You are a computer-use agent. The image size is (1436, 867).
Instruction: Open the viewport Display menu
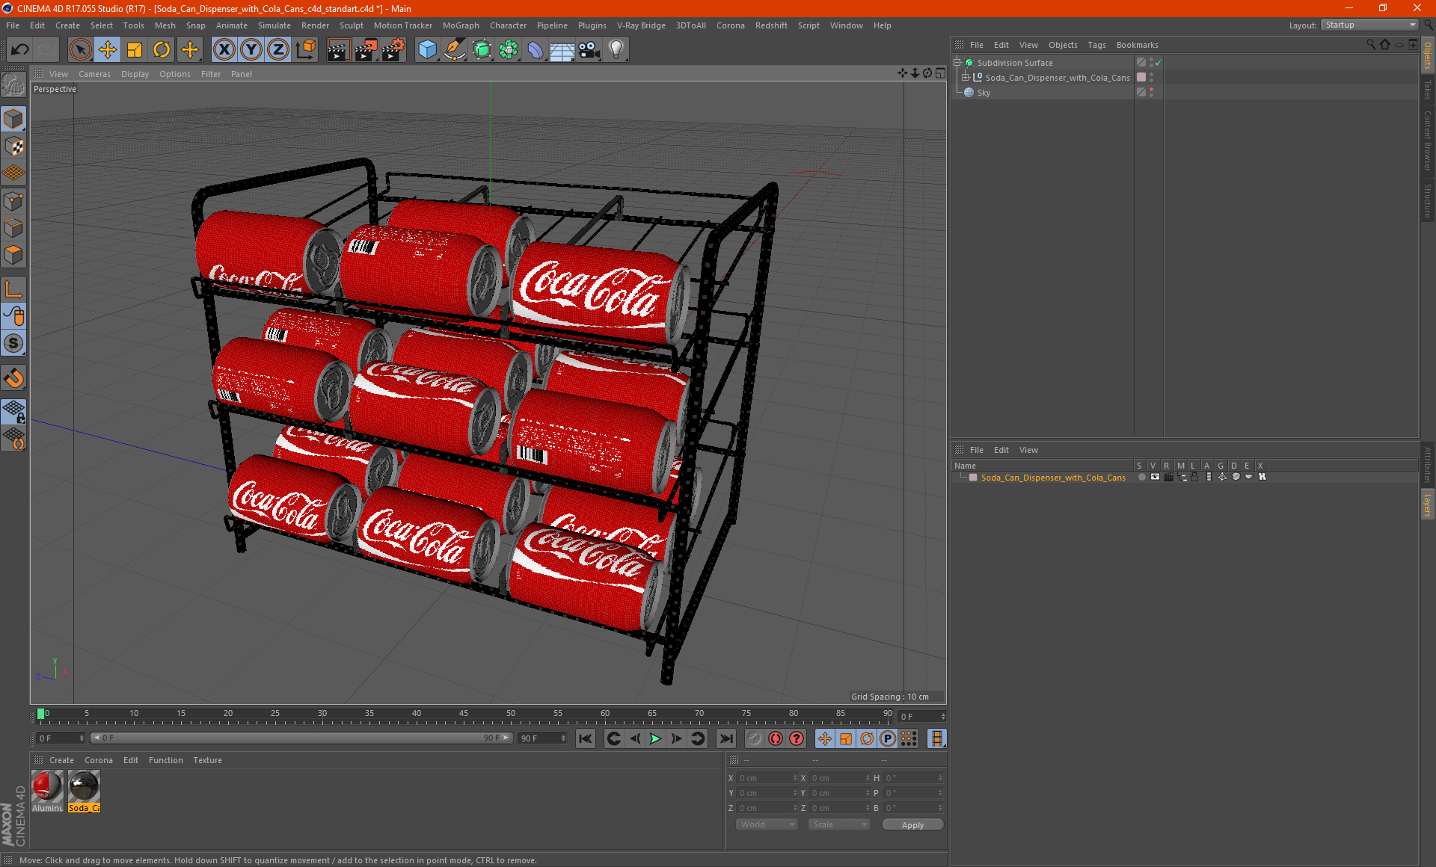tap(135, 74)
